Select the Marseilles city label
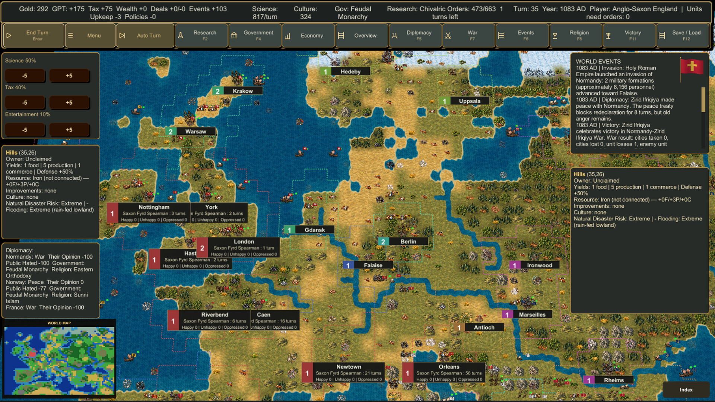The height and width of the screenshot is (402, 715). click(527, 315)
